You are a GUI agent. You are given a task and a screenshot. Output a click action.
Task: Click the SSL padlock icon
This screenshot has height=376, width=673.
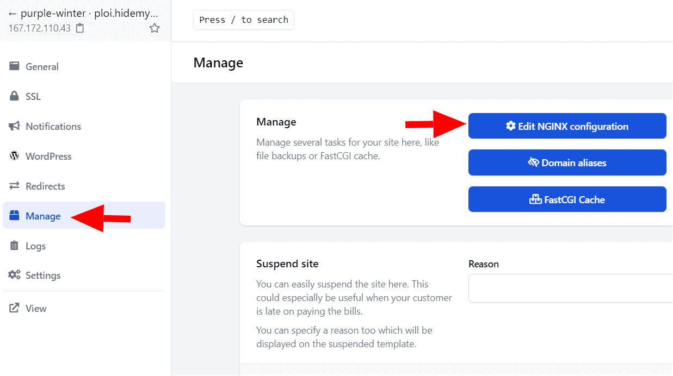tap(14, 96)
